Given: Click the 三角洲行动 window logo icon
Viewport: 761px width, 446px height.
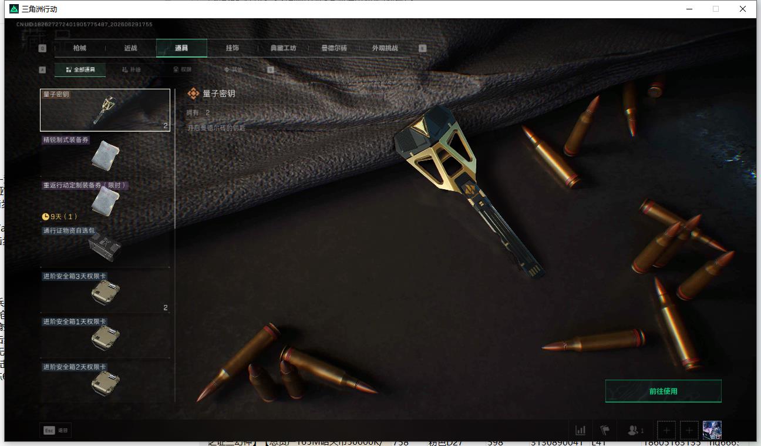Looking at the screenshot, I should coord(14,9).
